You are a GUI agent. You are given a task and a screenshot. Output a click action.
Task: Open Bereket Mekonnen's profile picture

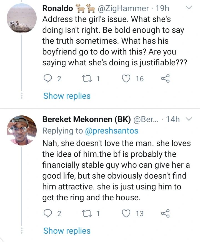[21, 130]
